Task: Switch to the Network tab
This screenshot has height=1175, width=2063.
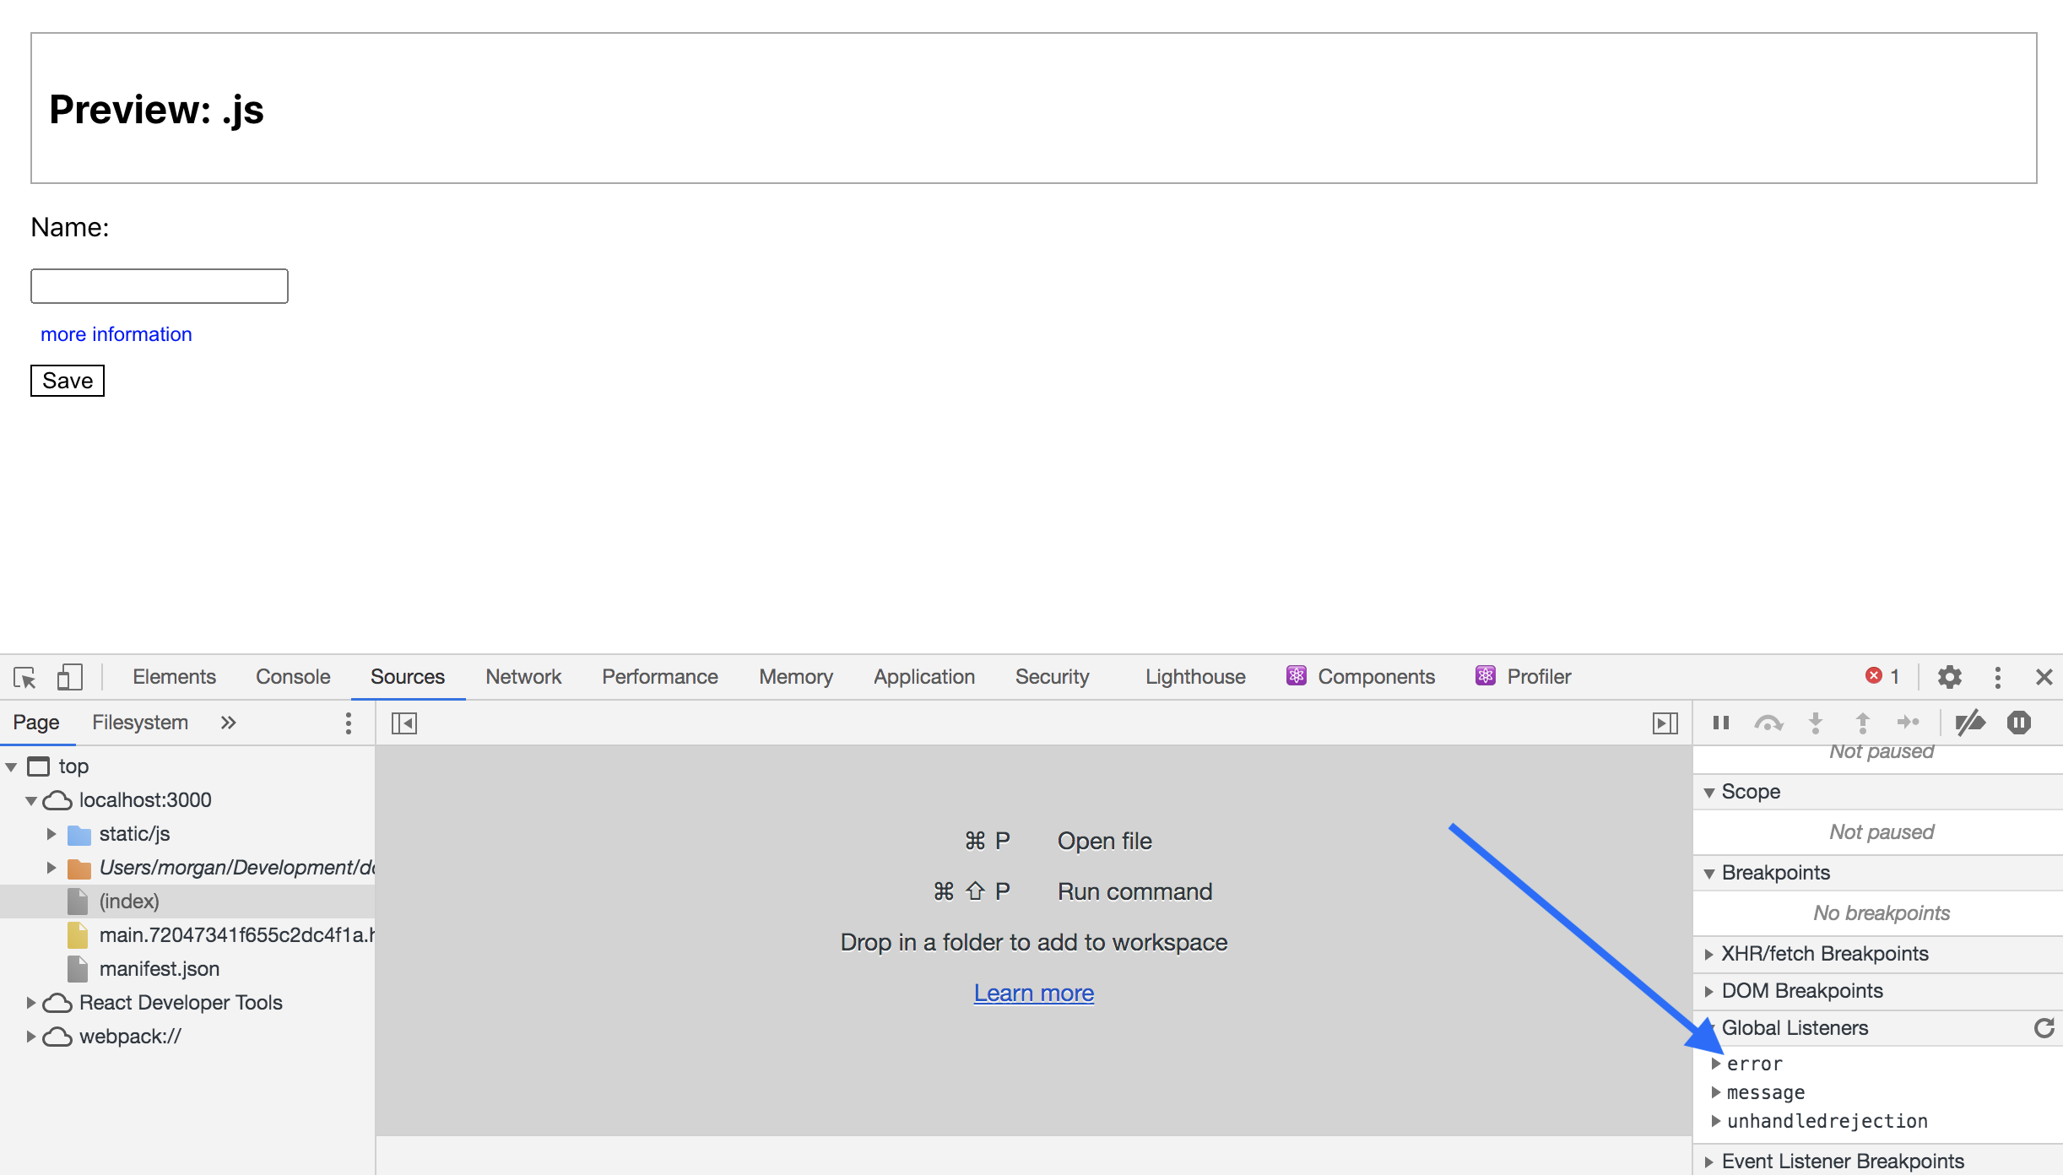Action: pyautogui.click(x=522, y=676)
